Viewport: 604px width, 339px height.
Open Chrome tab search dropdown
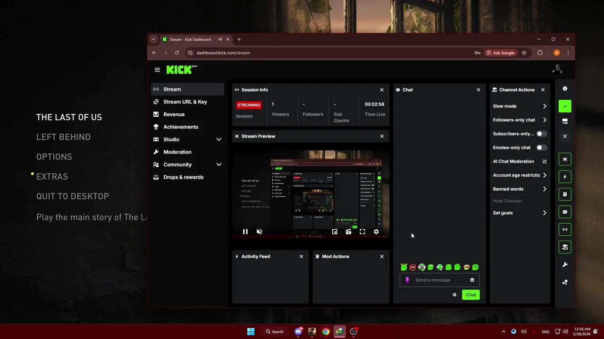tap(153, 40)
